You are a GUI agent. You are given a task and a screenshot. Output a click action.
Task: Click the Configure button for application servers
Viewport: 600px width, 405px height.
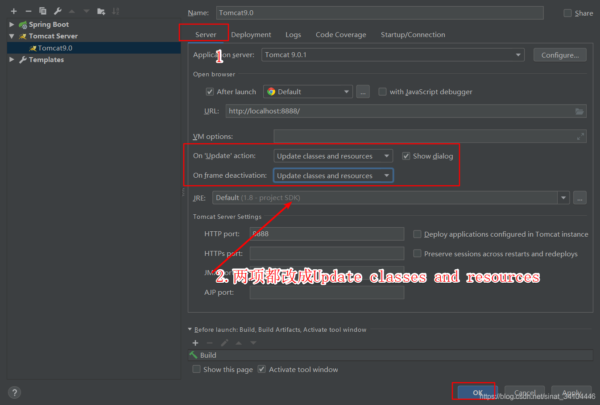pos(560,54)
